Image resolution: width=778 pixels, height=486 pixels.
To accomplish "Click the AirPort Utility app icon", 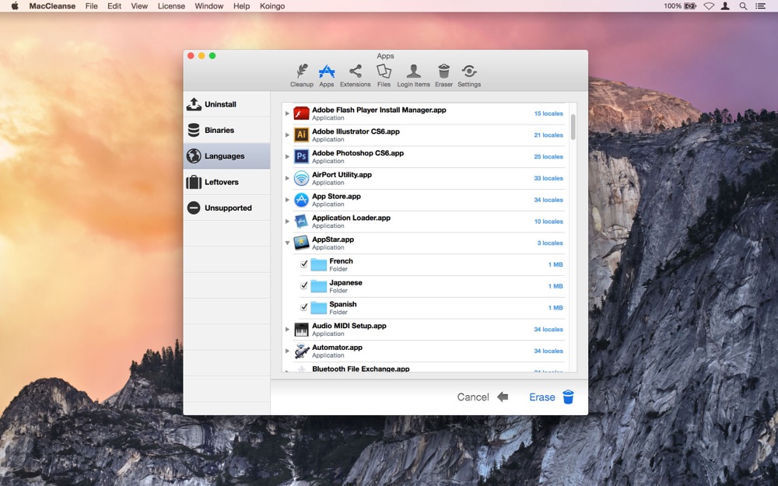I will 301,178.
